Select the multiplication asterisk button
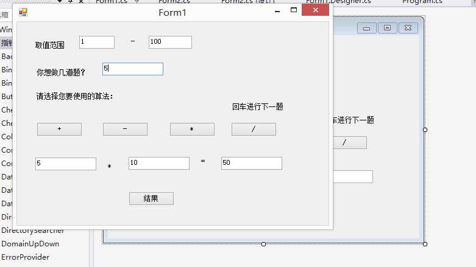The height and width of the screenshot is (267, 476). (192, 129)
